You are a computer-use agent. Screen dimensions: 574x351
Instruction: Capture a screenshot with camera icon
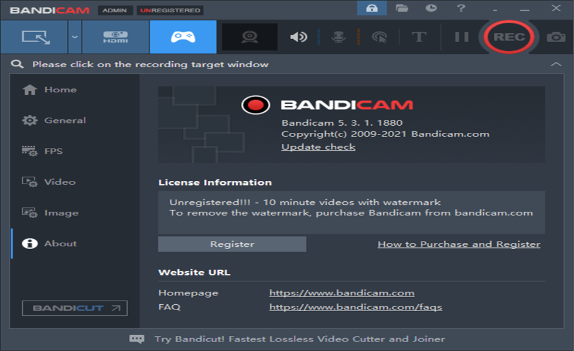556,37
